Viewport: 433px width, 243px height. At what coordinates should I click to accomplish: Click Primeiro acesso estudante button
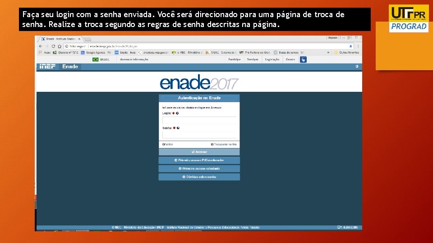(199, 169)
